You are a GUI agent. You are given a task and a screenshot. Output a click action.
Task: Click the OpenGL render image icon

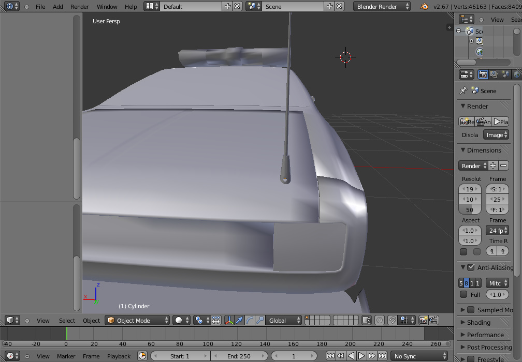(x=423, y=320)
